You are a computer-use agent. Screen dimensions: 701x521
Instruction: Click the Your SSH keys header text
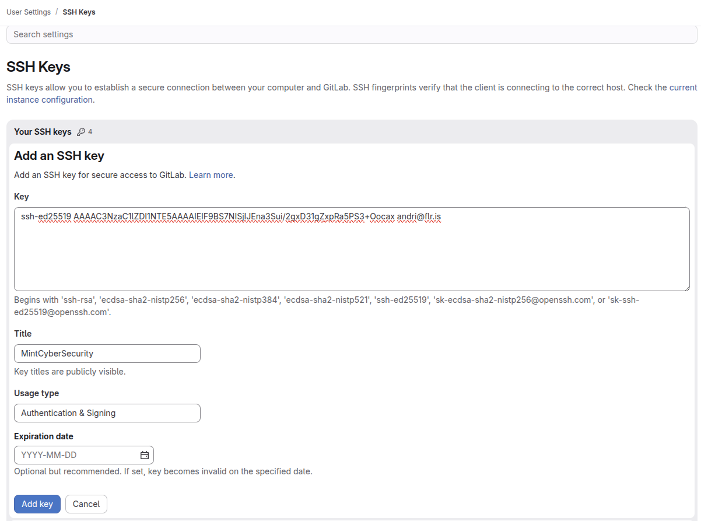click(x=43, y=132)
